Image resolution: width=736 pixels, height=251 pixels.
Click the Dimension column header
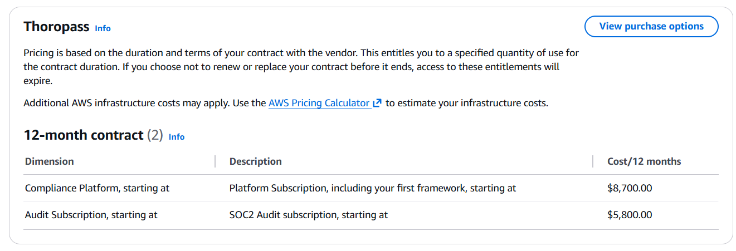coord(50,161)
